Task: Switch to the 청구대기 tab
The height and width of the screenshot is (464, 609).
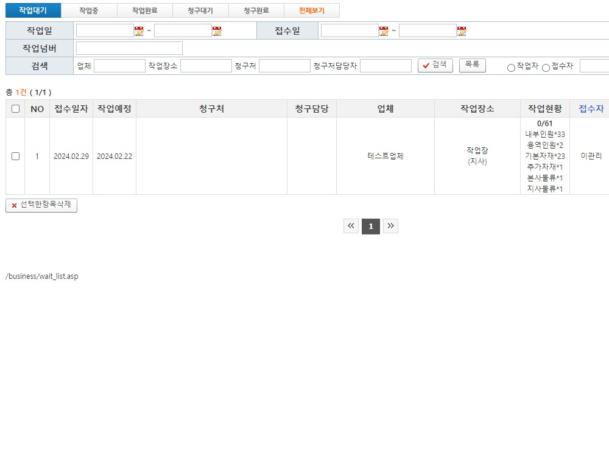Action: (x=200, y=10)
